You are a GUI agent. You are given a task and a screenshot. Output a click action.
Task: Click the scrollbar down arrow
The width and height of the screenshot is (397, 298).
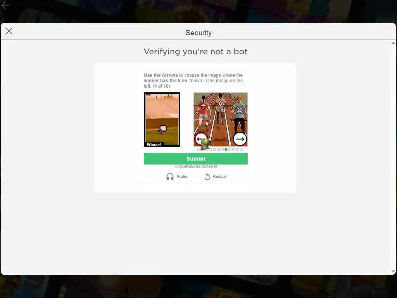[x=393, y=271]
